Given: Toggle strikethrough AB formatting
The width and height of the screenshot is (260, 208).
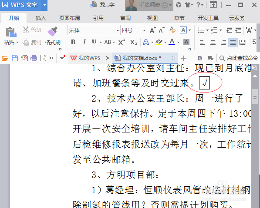Looking at the screenshot, I should point(108,42).
